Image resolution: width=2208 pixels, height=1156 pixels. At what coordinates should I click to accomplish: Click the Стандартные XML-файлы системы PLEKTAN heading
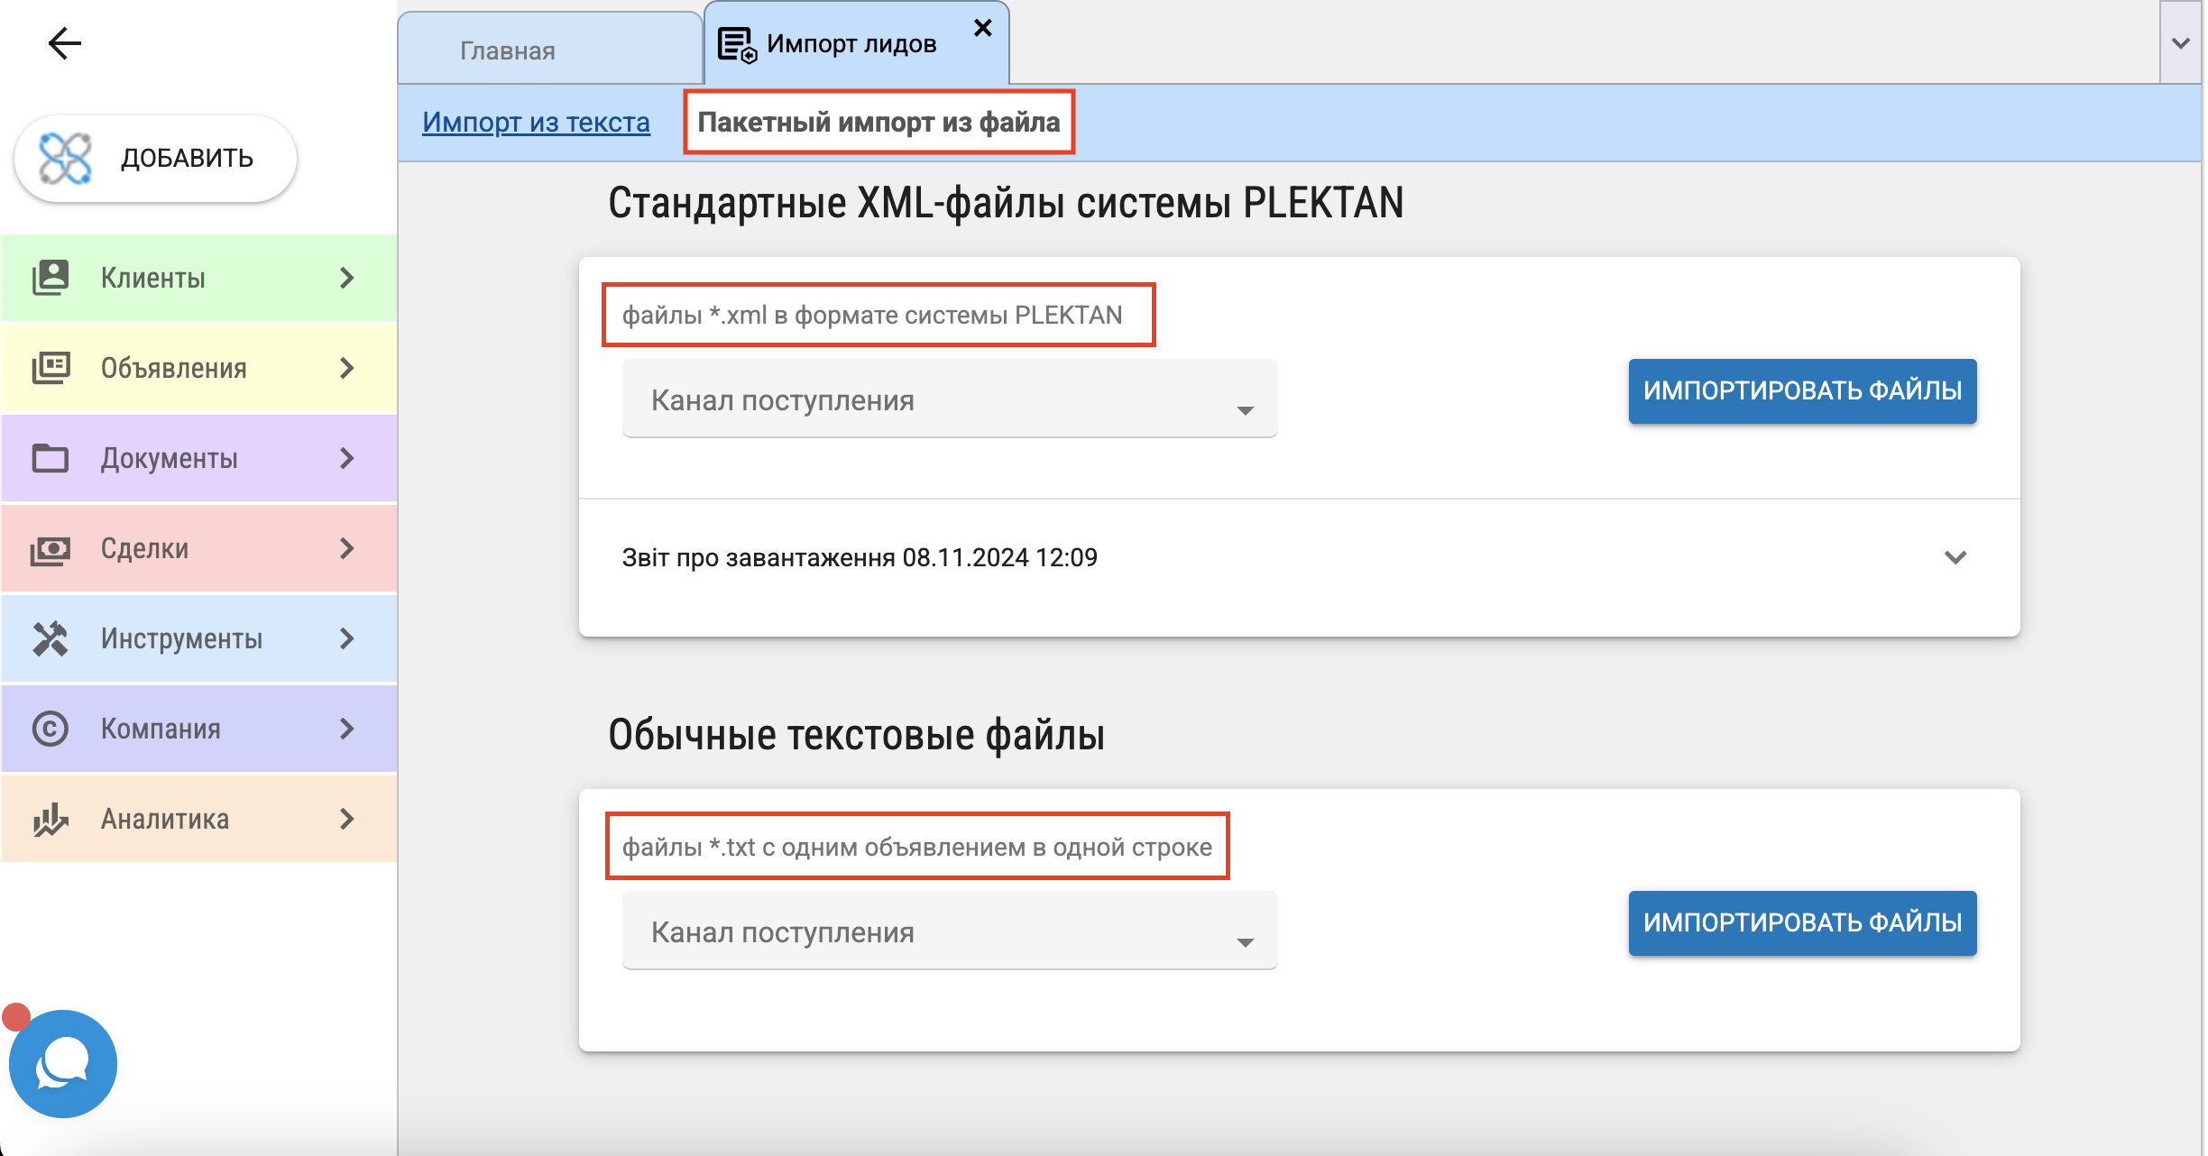1006,203
